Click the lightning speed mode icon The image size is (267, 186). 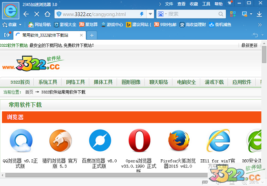click(x=142, y=14)
